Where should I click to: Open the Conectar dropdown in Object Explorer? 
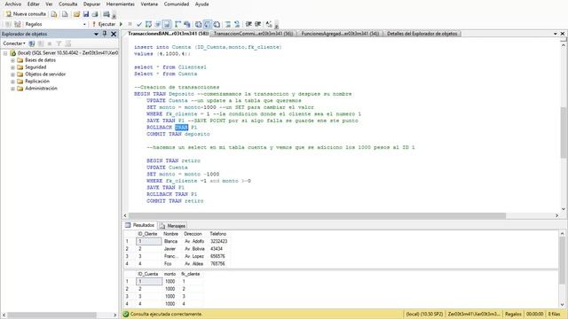(x=14, y=43)
